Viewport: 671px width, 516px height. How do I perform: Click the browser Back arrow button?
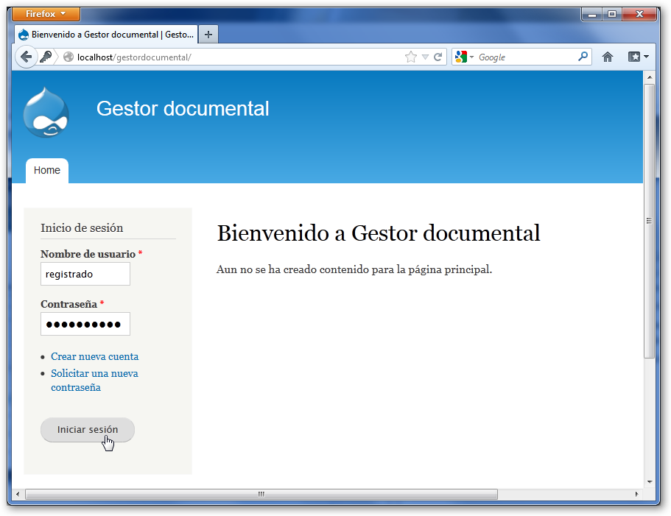click(x=26, y=57)
